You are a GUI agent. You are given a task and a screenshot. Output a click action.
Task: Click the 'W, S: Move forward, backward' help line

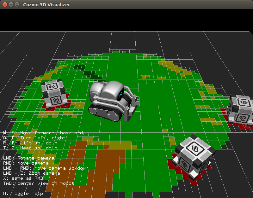click(x=43, y=133)
